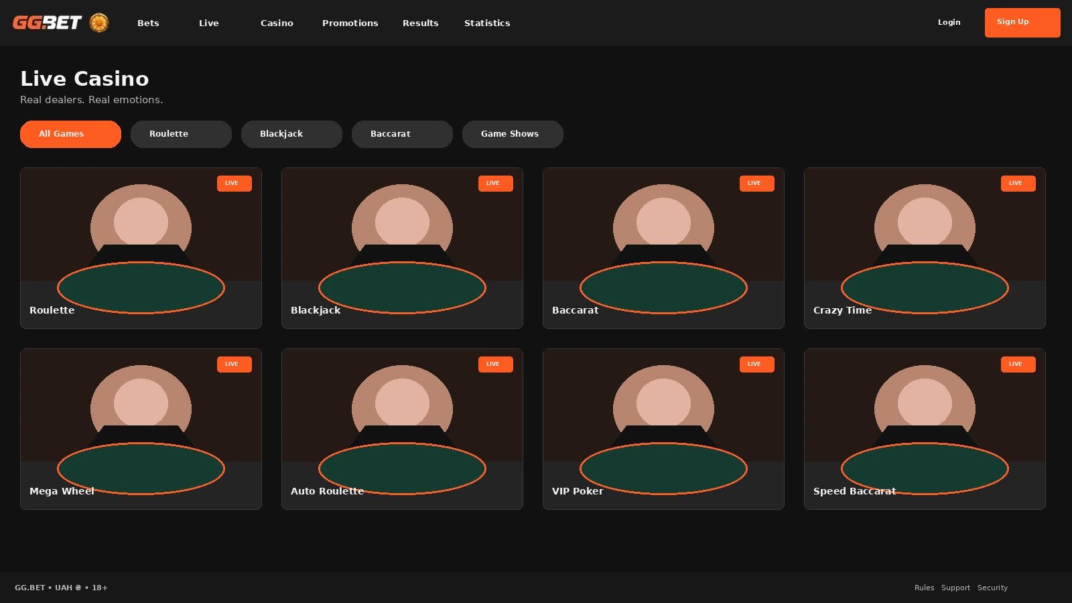1072x603 pixels.
Task: Click the LIVE badge on the Crazy Time card
Action: (x=1018, y=184)
